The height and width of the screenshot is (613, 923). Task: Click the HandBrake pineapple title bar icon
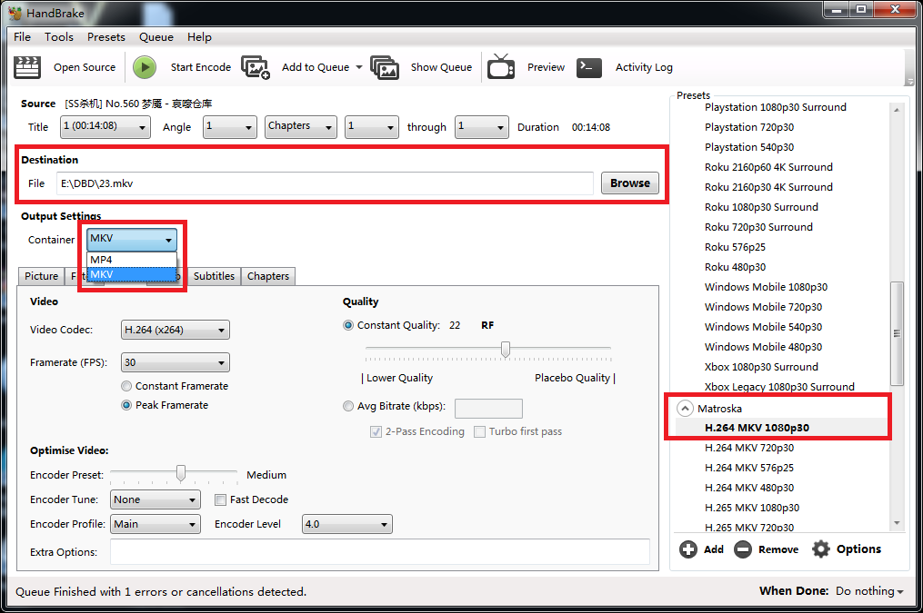[x=15, y=13]
